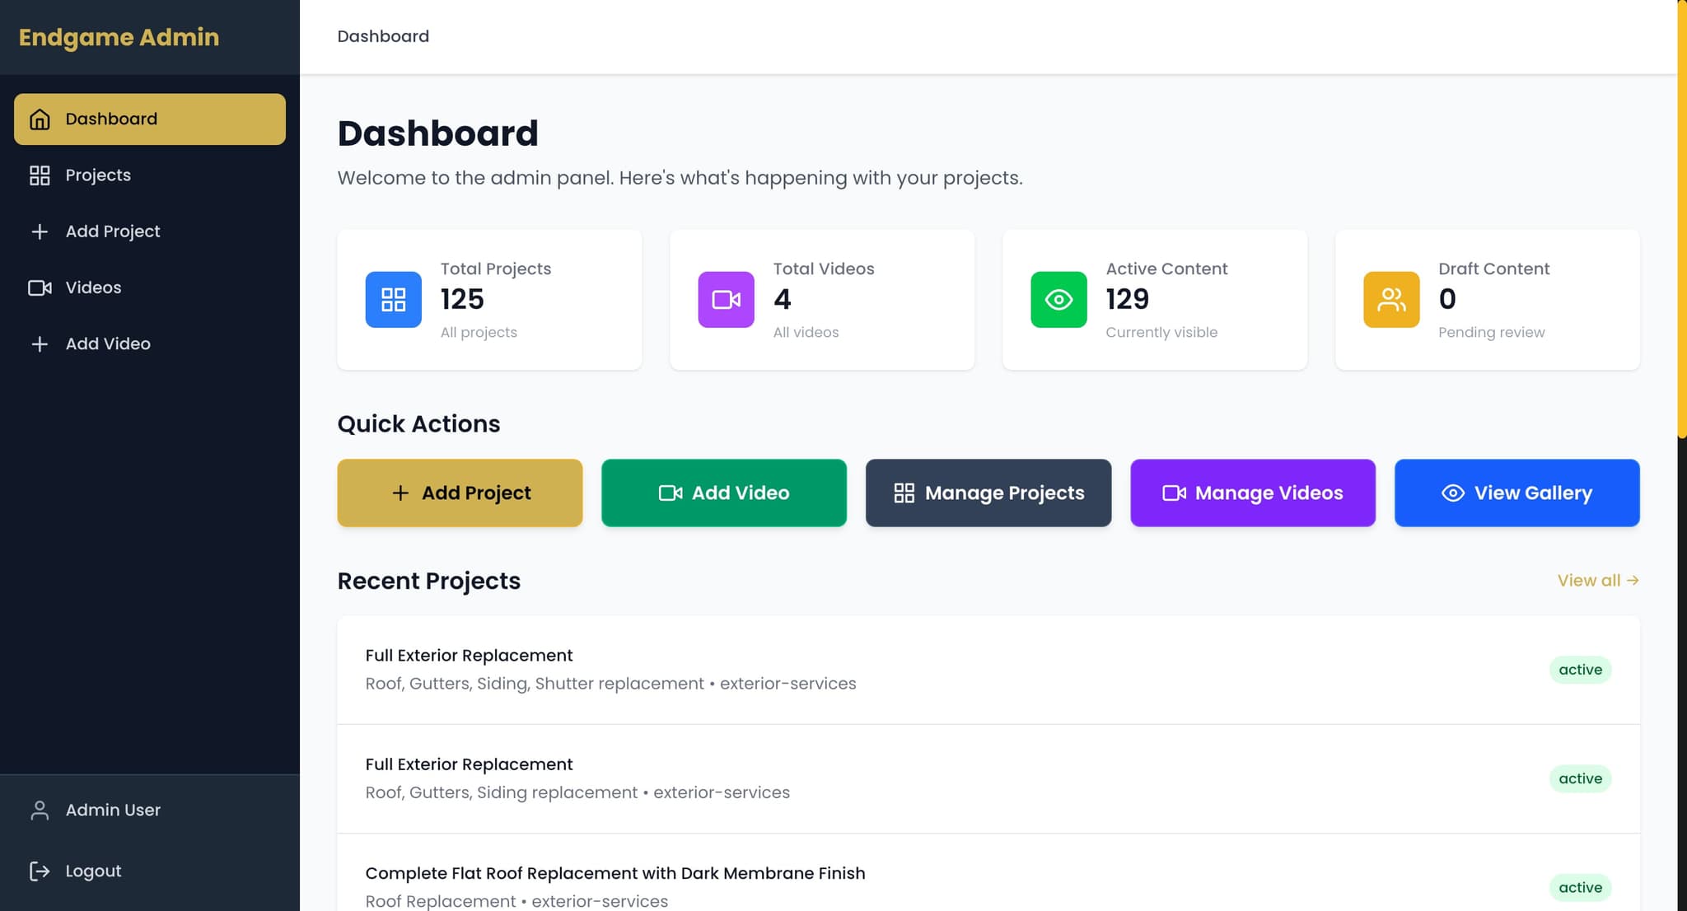Screen dimensions: 1687x911
Task: Click the Admin User profile icon
Action: tap(40, 811)
